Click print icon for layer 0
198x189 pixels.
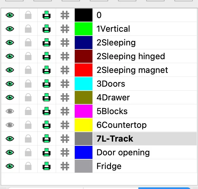[x=47, y=15]
